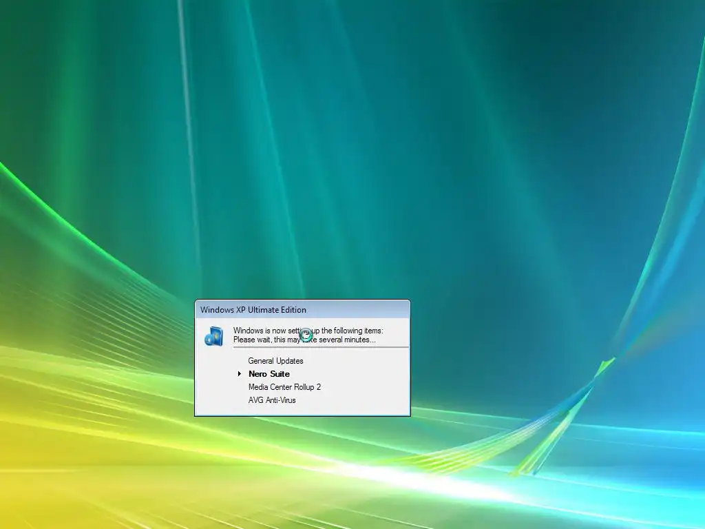705x529 pixels.
Task: Click the setup disc icon in the dialog
Action: click(213, 336)
